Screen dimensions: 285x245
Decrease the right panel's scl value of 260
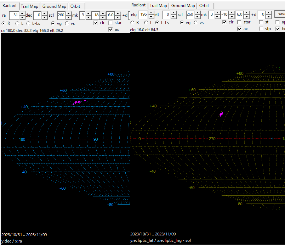pos(197,16)
